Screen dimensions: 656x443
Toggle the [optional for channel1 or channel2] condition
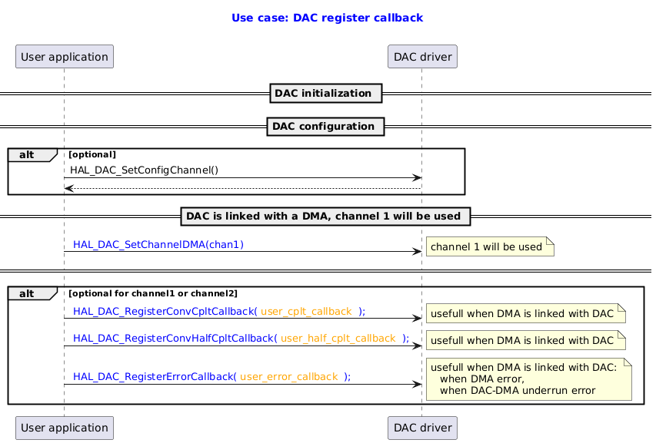coord(154,293)
